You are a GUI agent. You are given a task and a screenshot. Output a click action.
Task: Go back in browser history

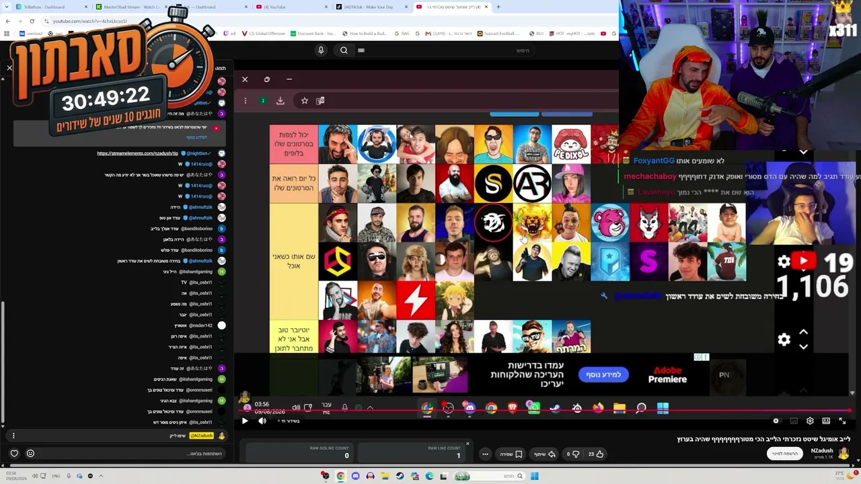(7, 21)
